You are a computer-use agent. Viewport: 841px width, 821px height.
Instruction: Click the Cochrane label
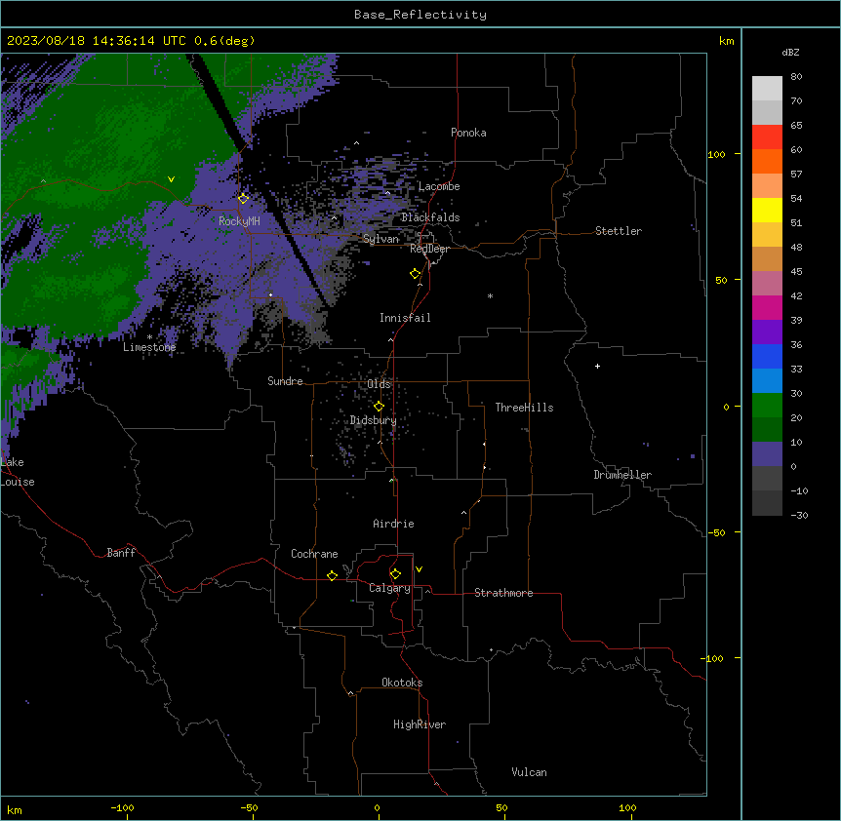point(314,554)
